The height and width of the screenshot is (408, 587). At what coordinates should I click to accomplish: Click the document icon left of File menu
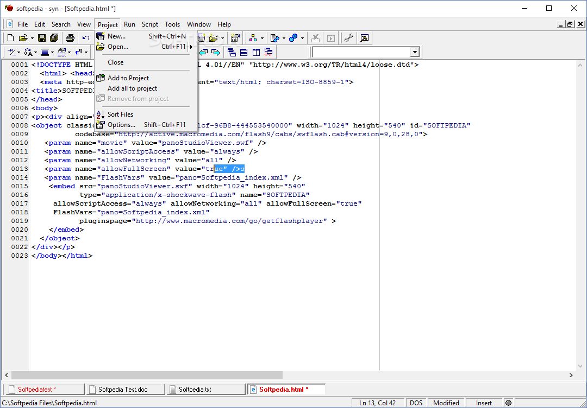(x=10, y=24)
